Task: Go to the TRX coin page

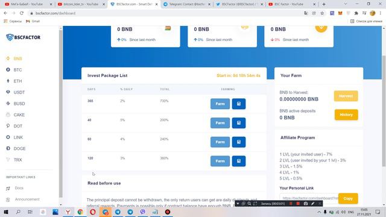Action: click(x=17, y=160)
